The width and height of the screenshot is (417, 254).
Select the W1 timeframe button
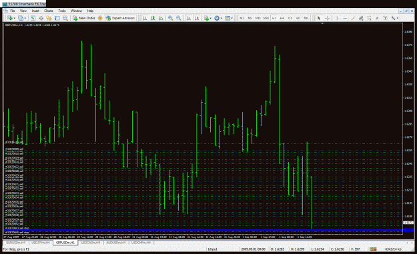pos(298,18)
